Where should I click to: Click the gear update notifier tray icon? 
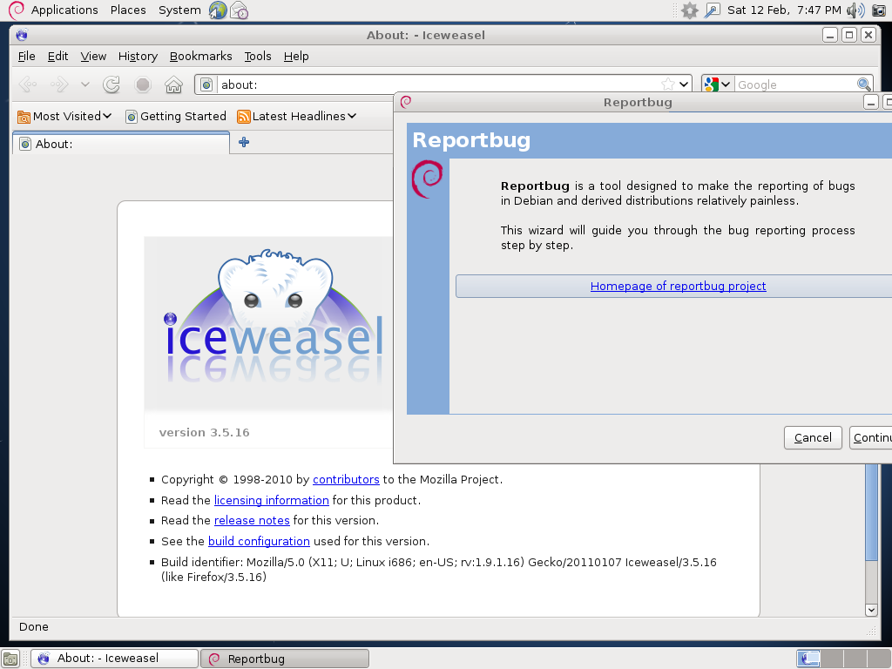coord(690,10)
